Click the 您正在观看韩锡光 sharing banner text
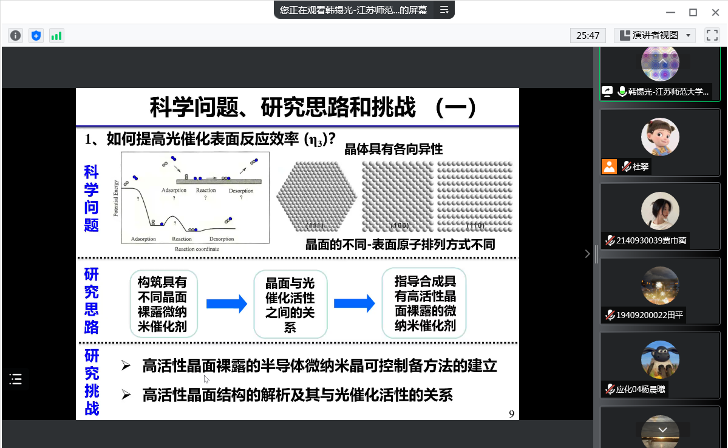The image size is (728, 448). click(353, 10)
